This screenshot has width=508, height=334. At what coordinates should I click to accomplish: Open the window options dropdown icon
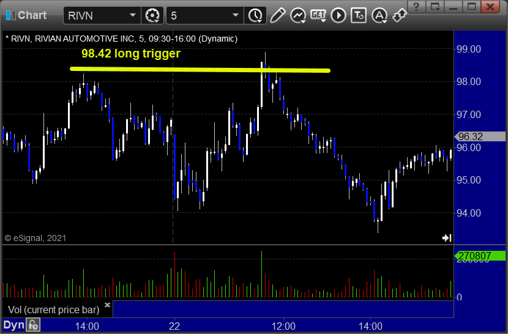(x=435, y=6)
